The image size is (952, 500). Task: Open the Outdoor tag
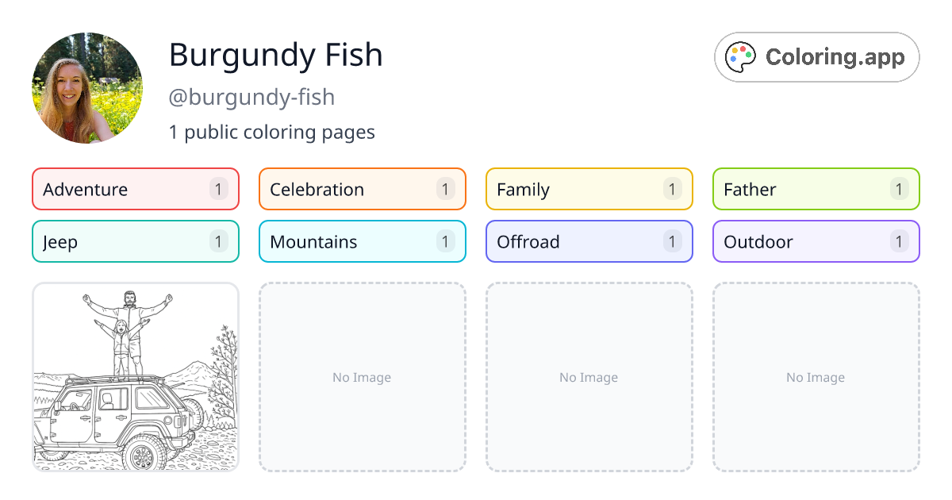tap(816, 241)
